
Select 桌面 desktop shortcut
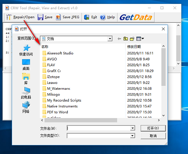(x=26, y=65)
